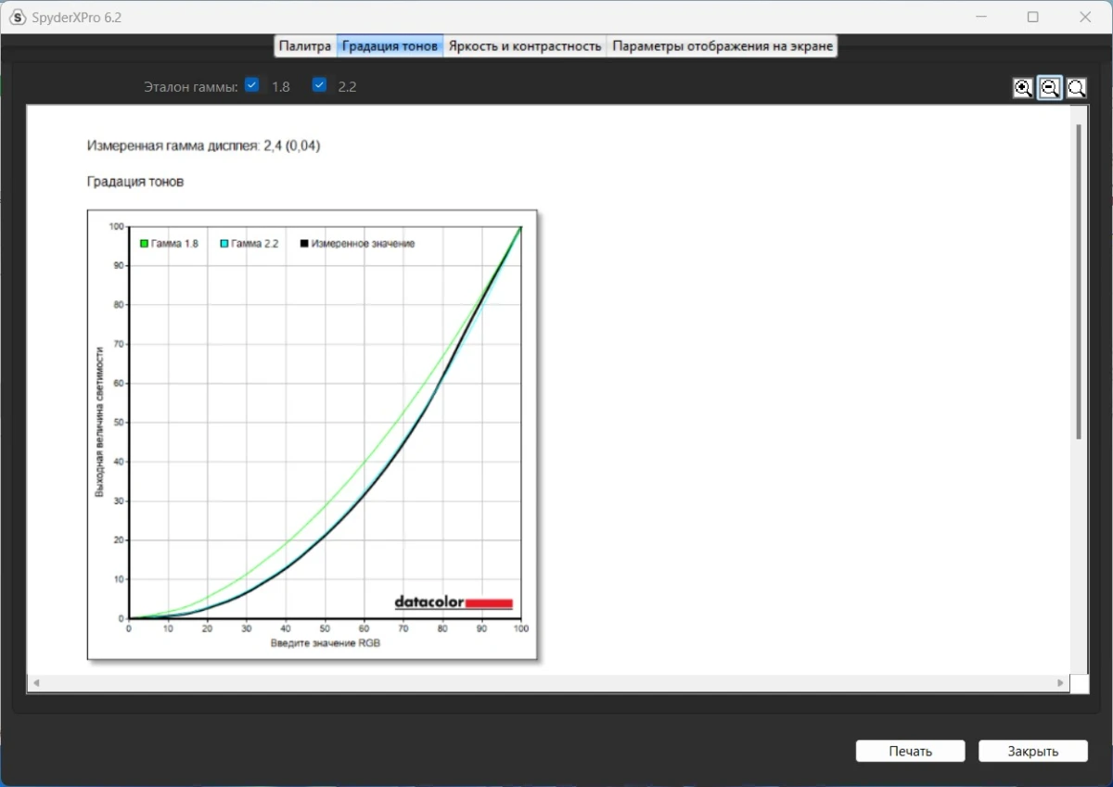Switch to the Палитра tab

click(x=305, y=45)
